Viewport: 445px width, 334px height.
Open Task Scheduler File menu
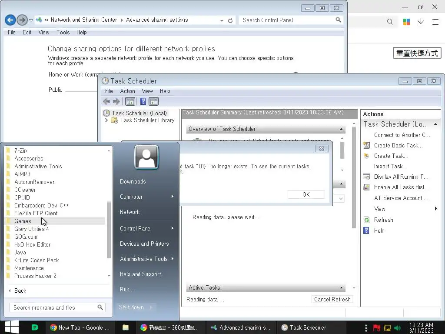pyautogui.click(x=109, y=91)
